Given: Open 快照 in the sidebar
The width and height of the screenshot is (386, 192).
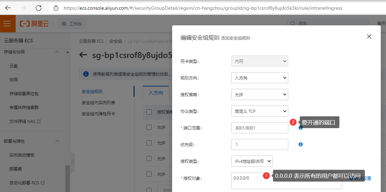Looking at the screenshot, I should [x=14, y=80].
